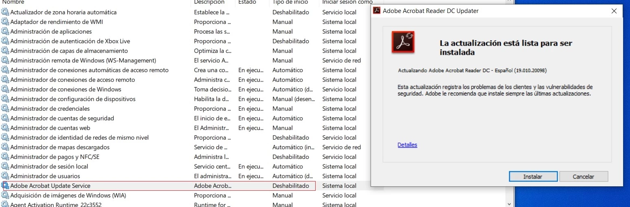The height and width of the screenshot is (207, 630).
Task: Click the Adobe Acrobat logo in updater dialog
Action: click(403, 42)
